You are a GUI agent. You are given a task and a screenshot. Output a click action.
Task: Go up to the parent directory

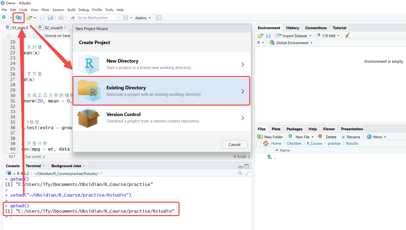[x=270, y=157]
